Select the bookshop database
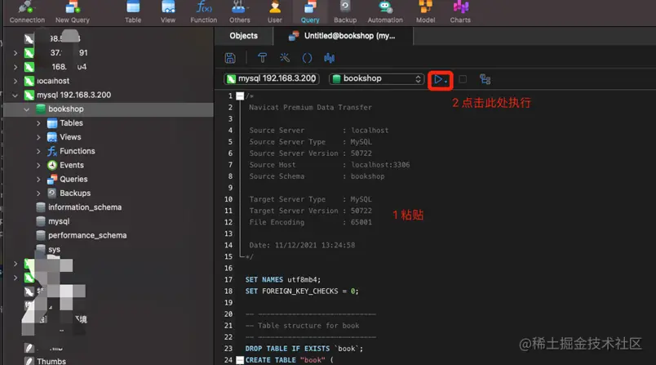Viewport: 656px width, 365px height. click(66, 109)
